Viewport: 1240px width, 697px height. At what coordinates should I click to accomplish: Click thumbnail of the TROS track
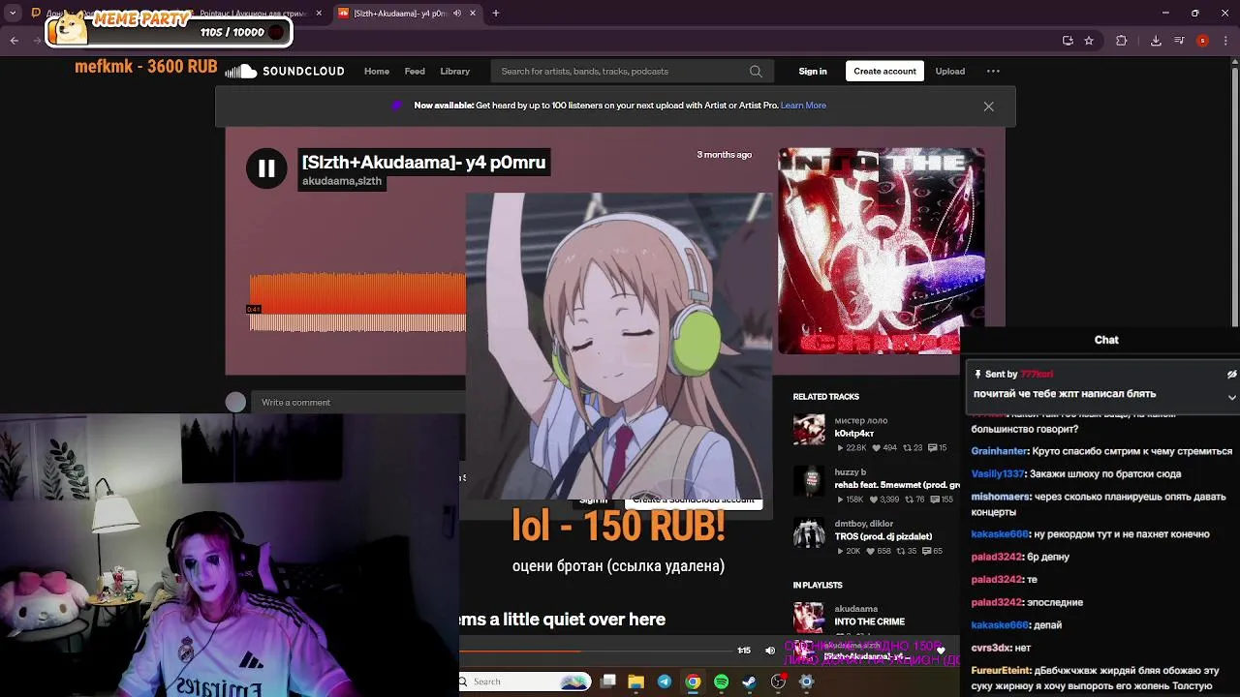pyautogui.click(x=809, y=532)
